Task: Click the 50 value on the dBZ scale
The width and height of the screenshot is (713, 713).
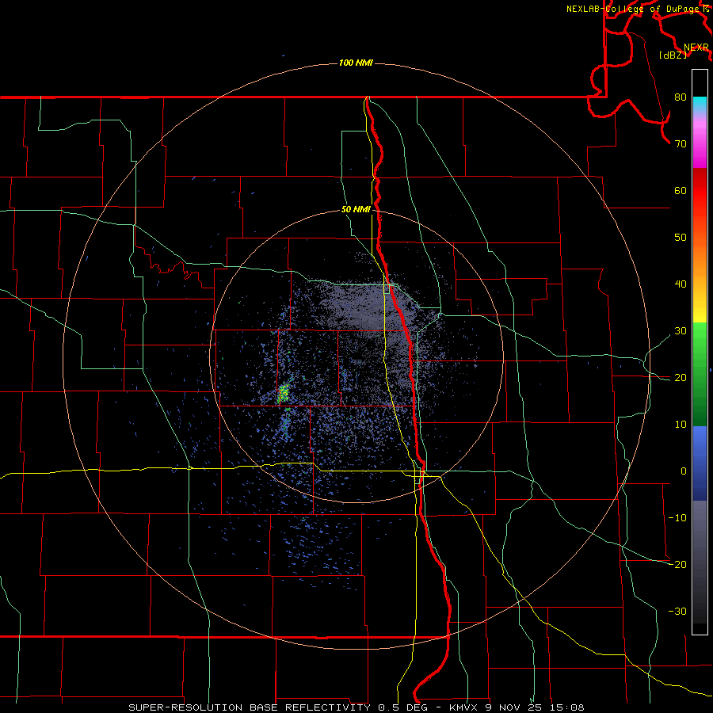Action: [681, 238]
